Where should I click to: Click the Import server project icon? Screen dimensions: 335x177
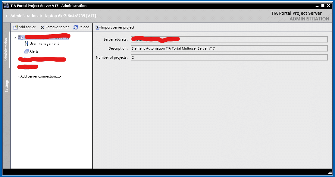coord(98,27)
